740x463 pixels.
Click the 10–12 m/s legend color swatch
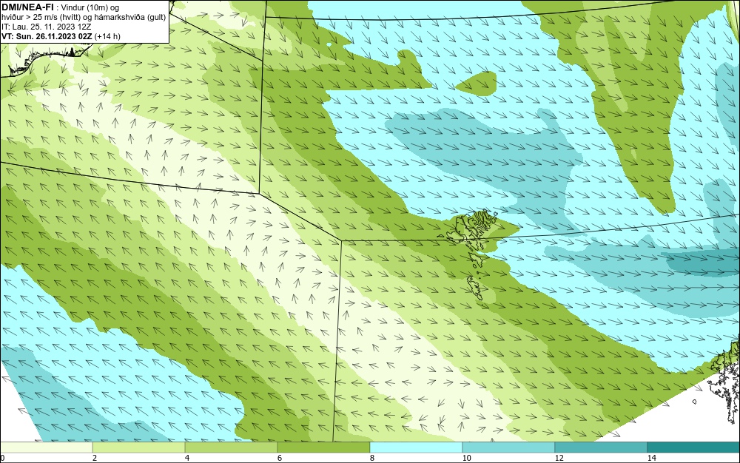point(509,447)
